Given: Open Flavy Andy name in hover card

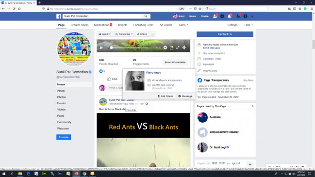Looking at the screenshot, I should click(153, 73).
